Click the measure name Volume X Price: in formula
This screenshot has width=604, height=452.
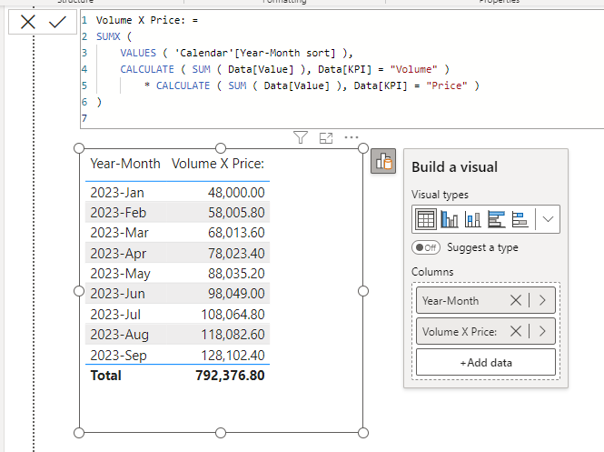pyautogui.click(x=141, y=20)
